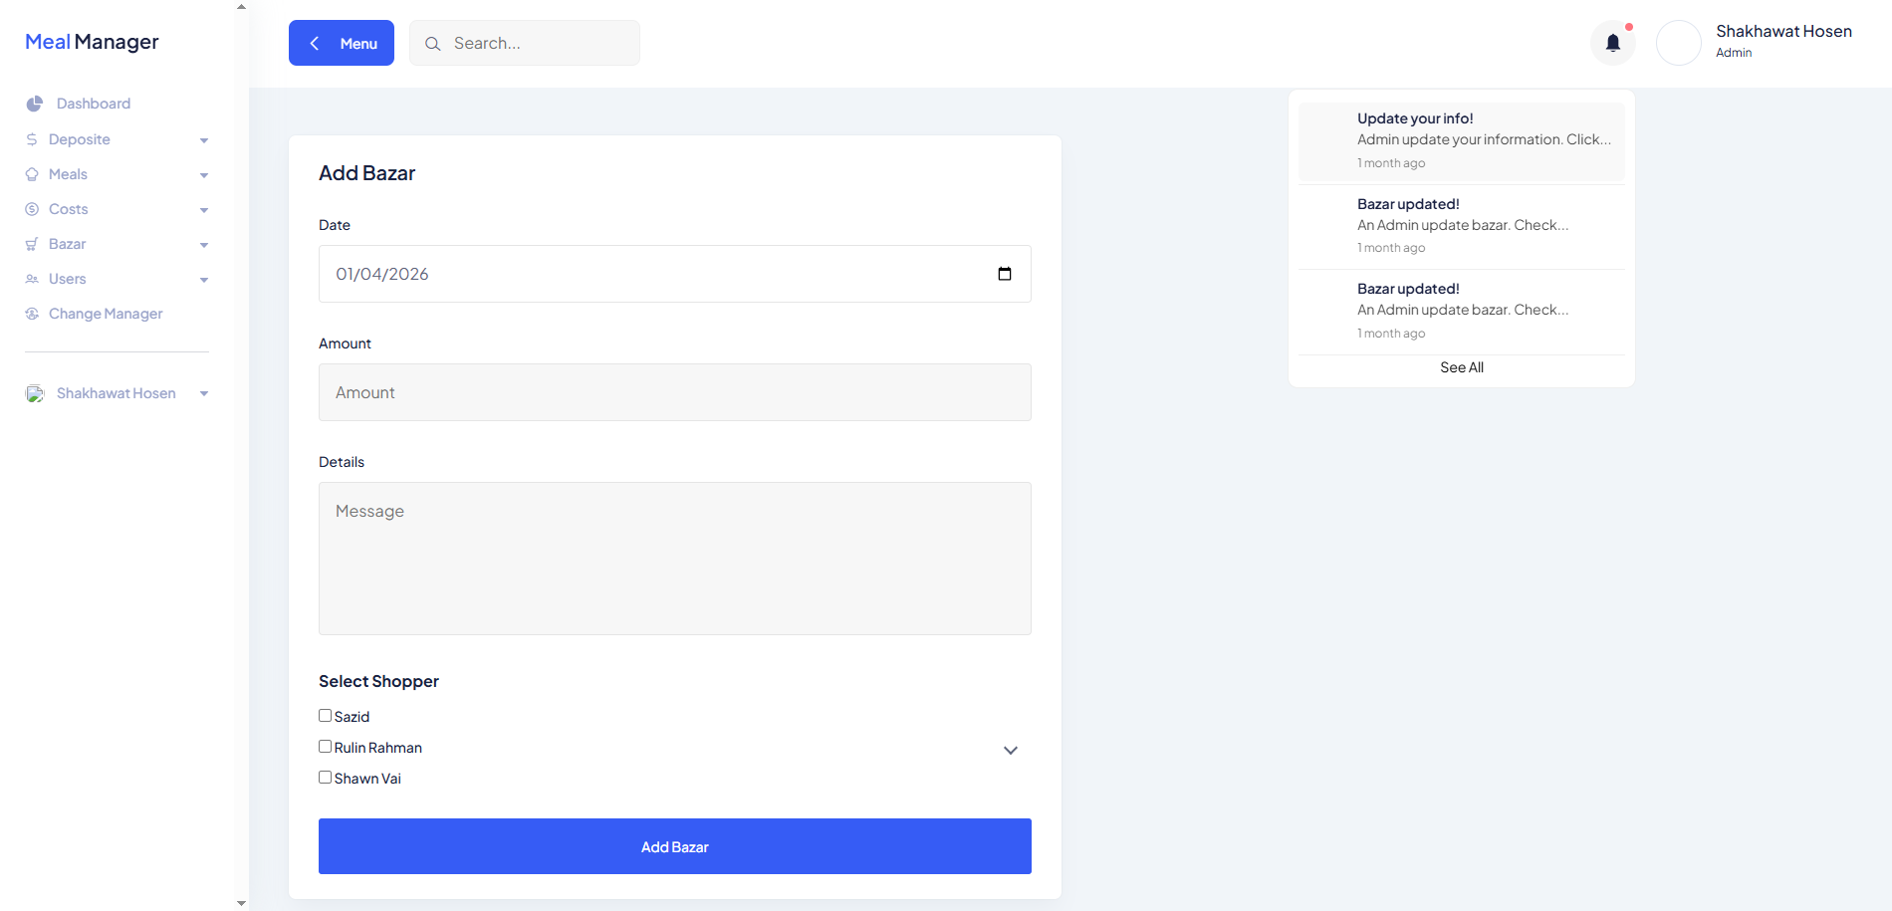
Task: Click the notification bell icon
Action: click(1612, 43)
